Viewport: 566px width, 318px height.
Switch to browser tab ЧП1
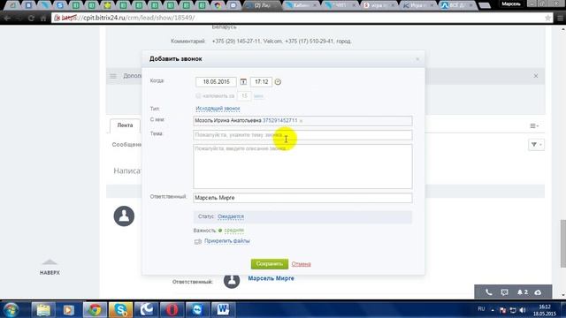pos(340,5)
